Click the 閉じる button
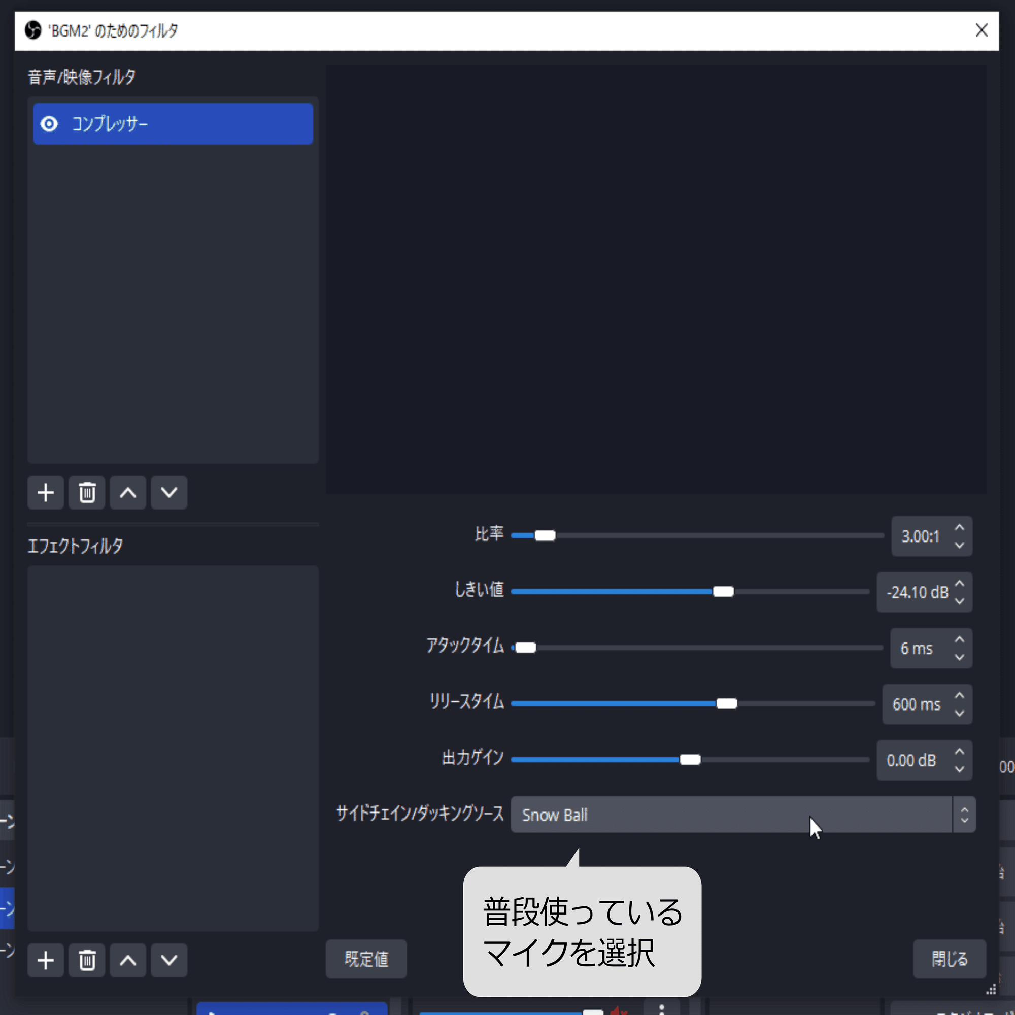This screenshot has height=1015, width=1015. click(x=950, y=960)
